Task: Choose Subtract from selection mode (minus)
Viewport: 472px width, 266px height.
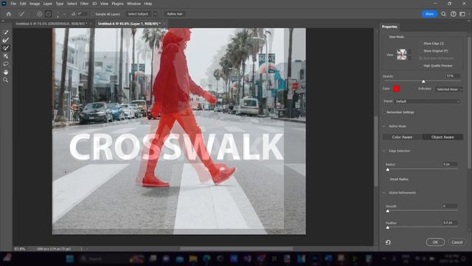Action: click(48, 14)
